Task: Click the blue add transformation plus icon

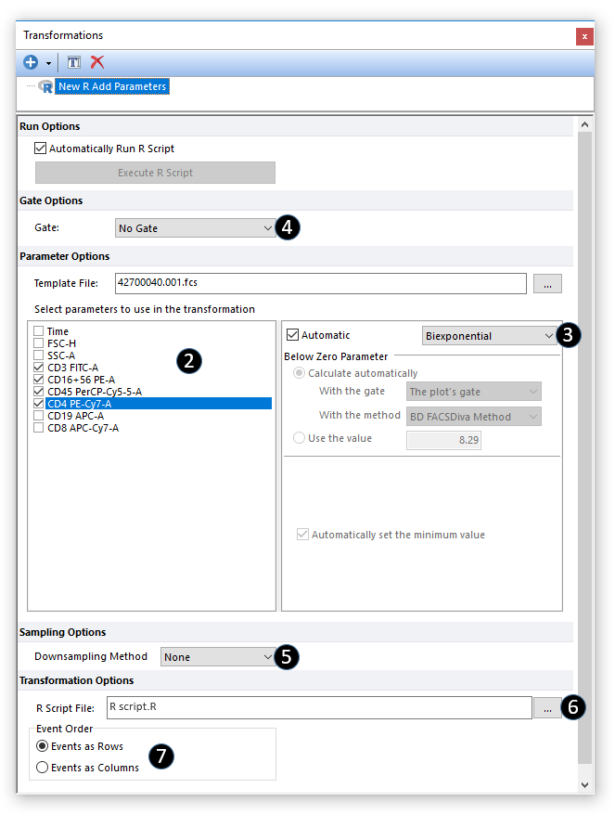Action: click(31, 62)
